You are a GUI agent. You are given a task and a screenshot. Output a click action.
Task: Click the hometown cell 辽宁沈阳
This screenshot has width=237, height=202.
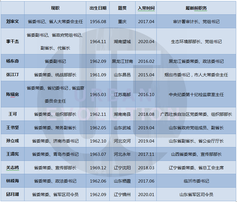pyautogui.click(x=122, y=168)
